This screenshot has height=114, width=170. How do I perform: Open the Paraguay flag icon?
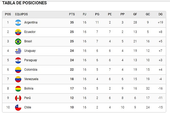(x=18, y=60)
